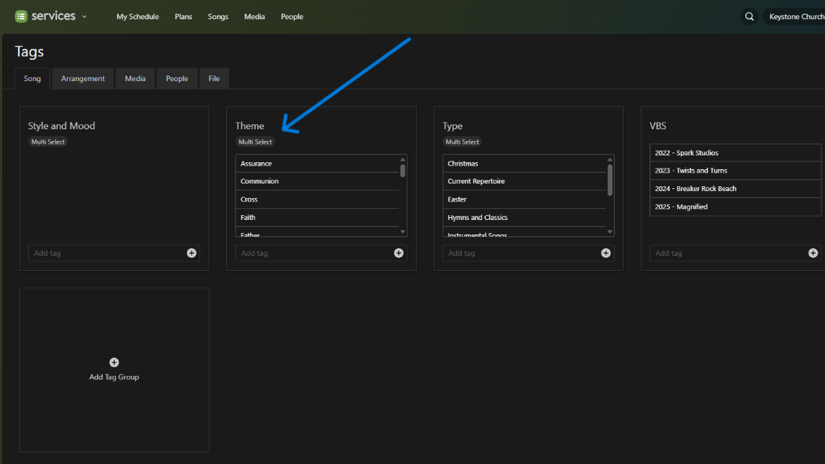Click the Style and Mood group title

pos(62,126)
